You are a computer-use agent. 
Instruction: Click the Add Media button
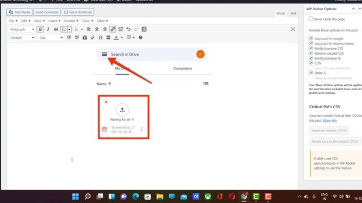click(x=20, y=12)
